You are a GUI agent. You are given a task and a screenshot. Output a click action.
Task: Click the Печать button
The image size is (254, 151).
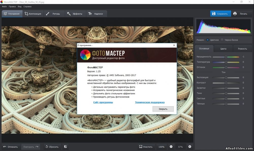pos(241,14)
